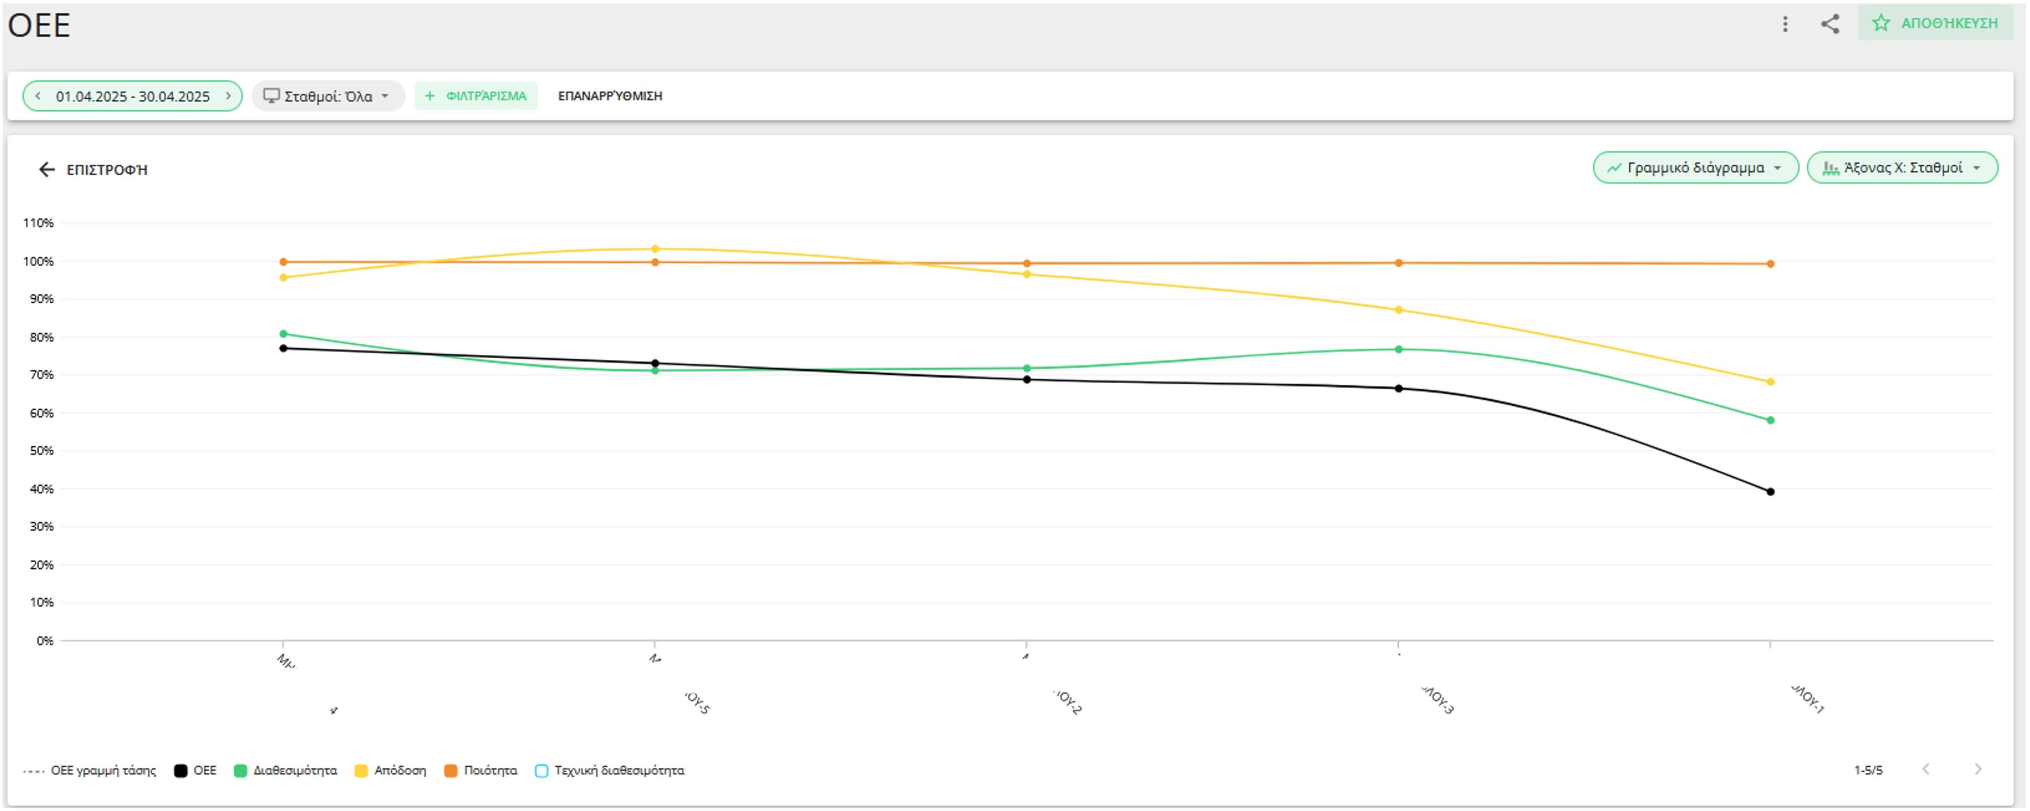Click the star icon next to ΑΠΟΘΉΚΕΥΣΗ

1882,24
